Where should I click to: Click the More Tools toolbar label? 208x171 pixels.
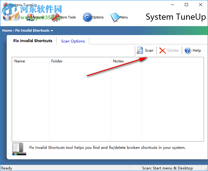coord(68,17)
